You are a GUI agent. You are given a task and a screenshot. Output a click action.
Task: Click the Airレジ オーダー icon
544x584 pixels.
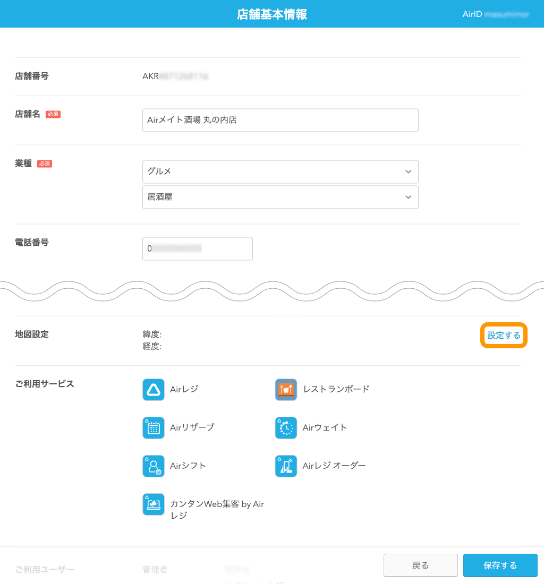(x=286, y=466)
